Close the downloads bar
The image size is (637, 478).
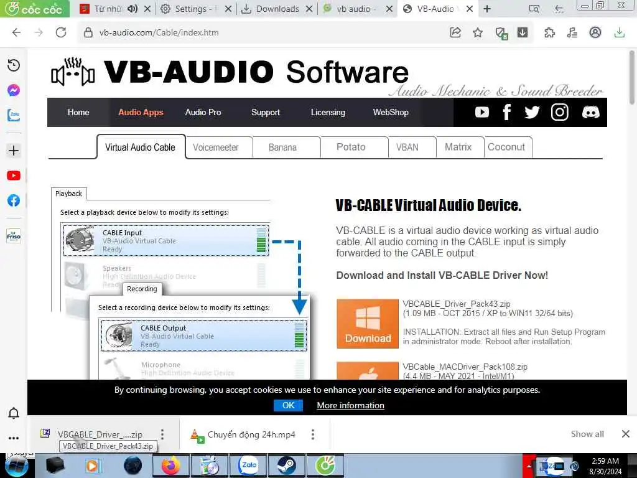[x=626, y=434]
